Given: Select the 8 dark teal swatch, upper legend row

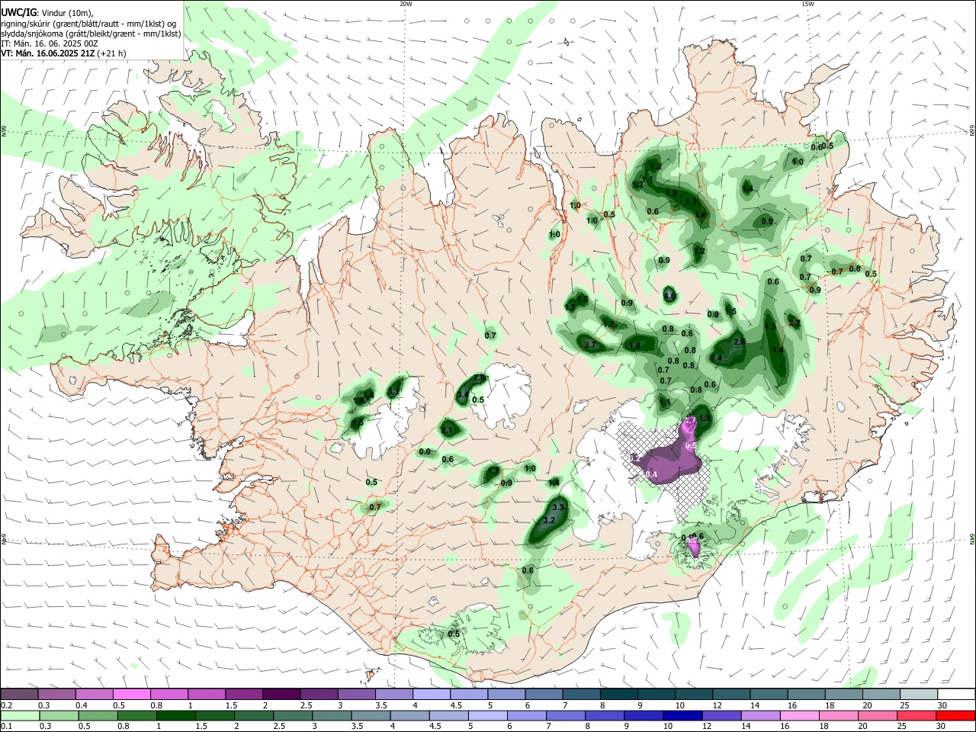Looking at the screenshot, I should tap(619, 695).
